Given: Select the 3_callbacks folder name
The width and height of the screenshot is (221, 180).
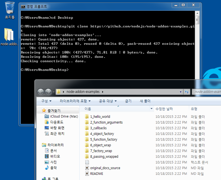Looking at the screenshot, I should (98, 128).
